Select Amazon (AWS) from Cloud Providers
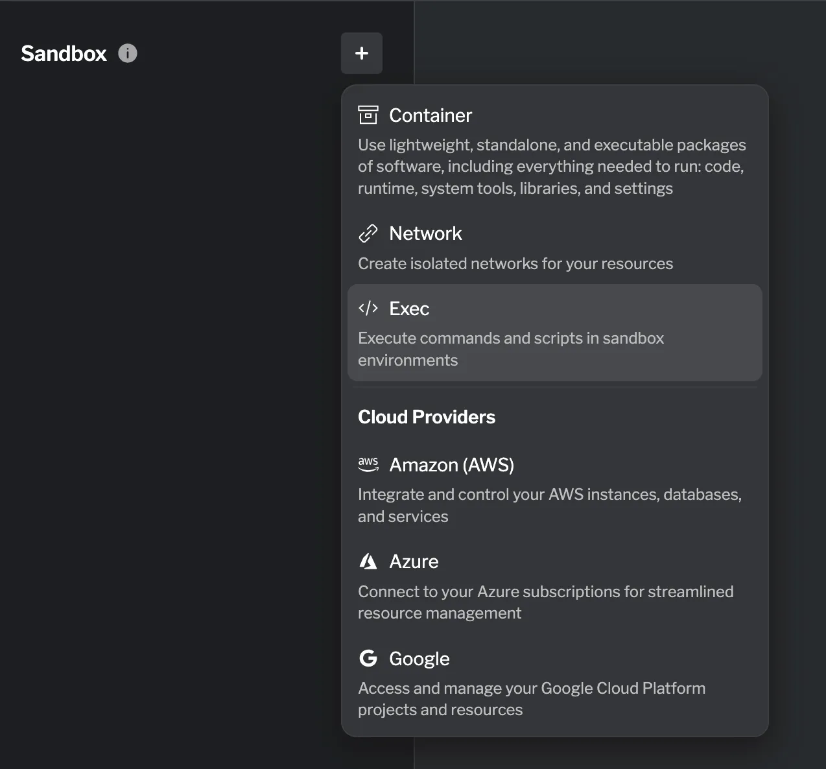Screen dimensions: 826x769 tap(451, 464)
